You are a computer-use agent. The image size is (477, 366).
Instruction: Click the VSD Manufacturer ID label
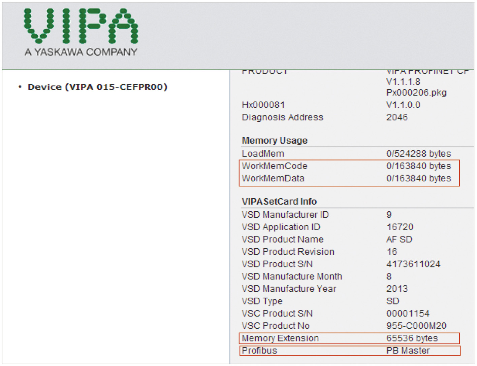tap(285, 215)
